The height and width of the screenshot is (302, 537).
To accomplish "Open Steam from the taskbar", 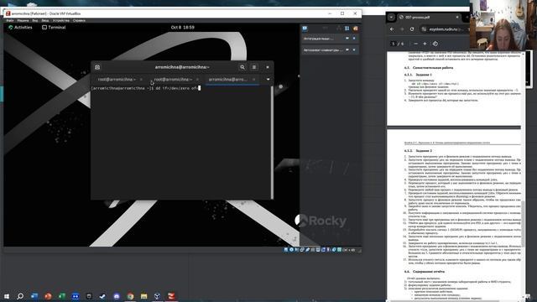I will coord(102,296).
